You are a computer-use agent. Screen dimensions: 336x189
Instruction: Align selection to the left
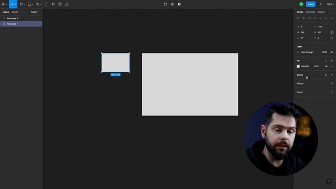click(x=298, y=18)
